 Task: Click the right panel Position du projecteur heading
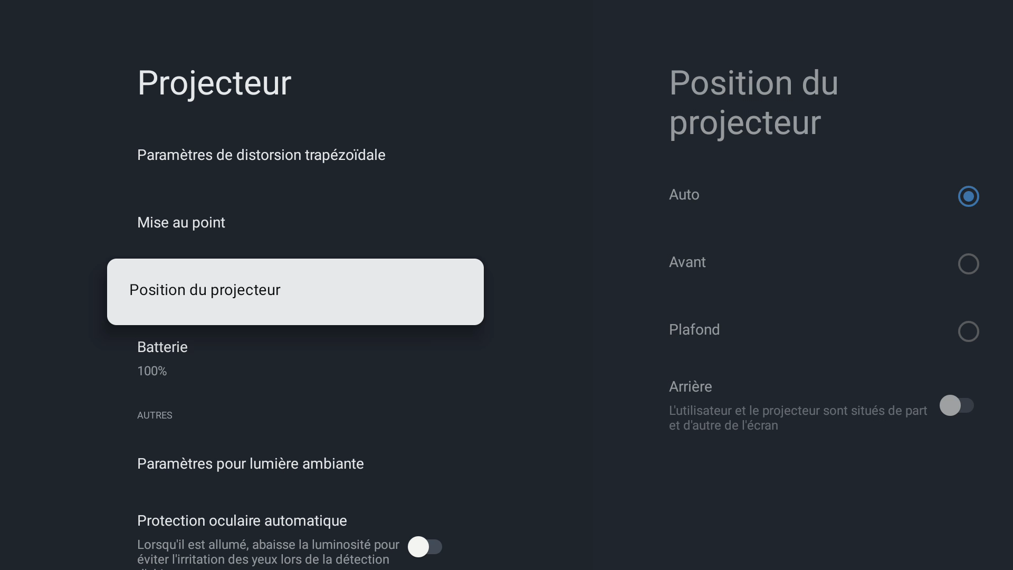pyautogui.click(x=753, y=103)
